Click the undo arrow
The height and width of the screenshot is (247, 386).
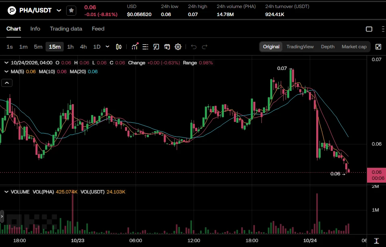point(194,47)
